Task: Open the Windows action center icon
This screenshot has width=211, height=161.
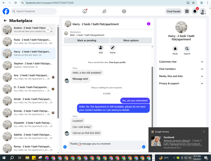Action: pyautogui.click(x=206, y=158)
